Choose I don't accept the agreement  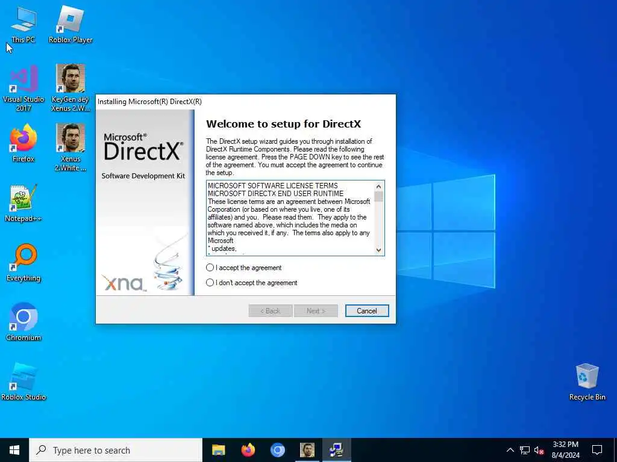click(x=252, y=283)
